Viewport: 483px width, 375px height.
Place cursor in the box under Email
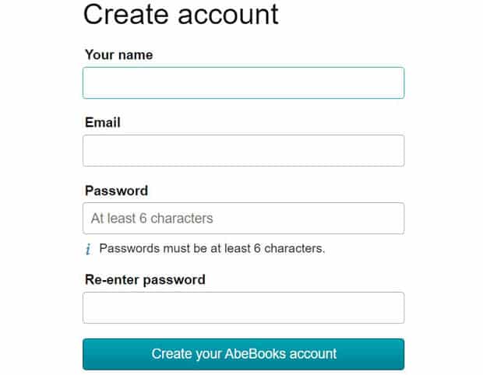pyautogui.click(x=243, y=150)
